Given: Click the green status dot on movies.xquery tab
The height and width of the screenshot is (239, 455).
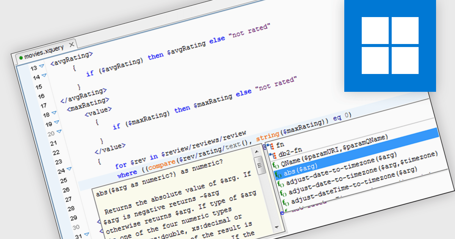Looking at the screenshot, I should point(21,57).
